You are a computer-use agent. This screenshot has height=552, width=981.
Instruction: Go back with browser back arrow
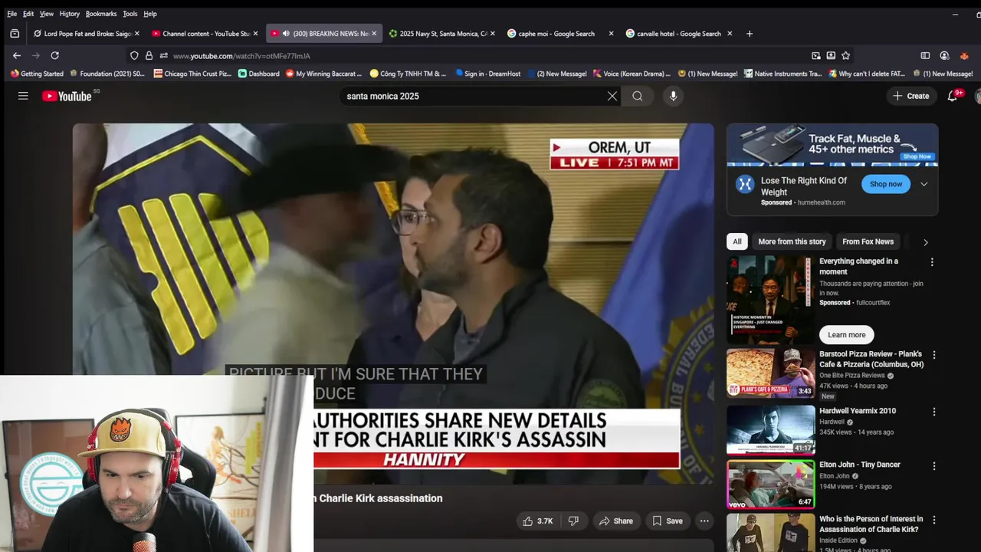(x=17, y=55)
